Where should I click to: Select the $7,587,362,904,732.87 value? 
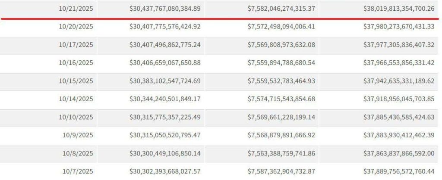tap(281, 171)
